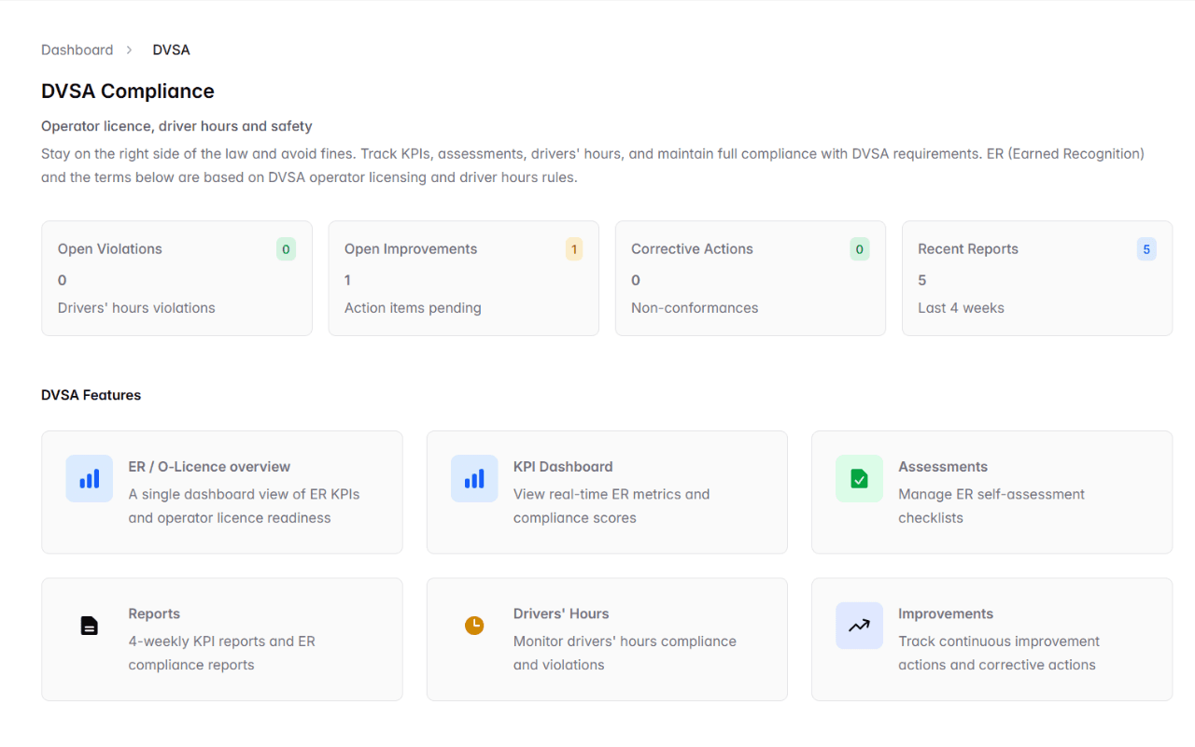1195x747 pixels.
Task: Open the Recent Reports card
Action: point(1036,278)
